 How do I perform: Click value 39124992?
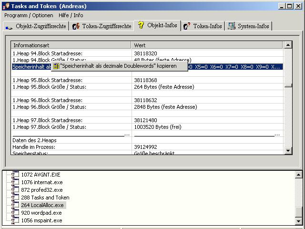(x=145, y=147)
